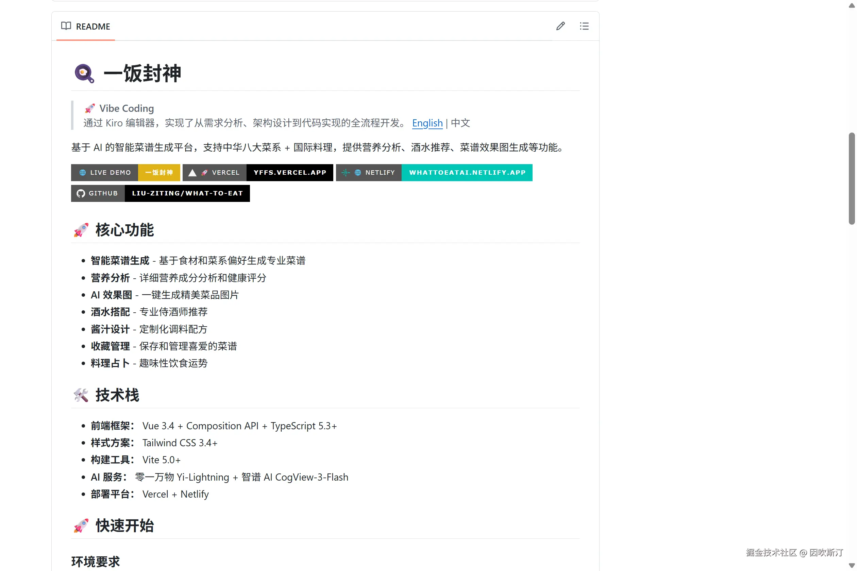Viewport: 857px width, 571px height.
Task: Open the WHATTOEATAI.NETLIFY.APP badge
Action: pyautogui.click(x=434, y=173)
